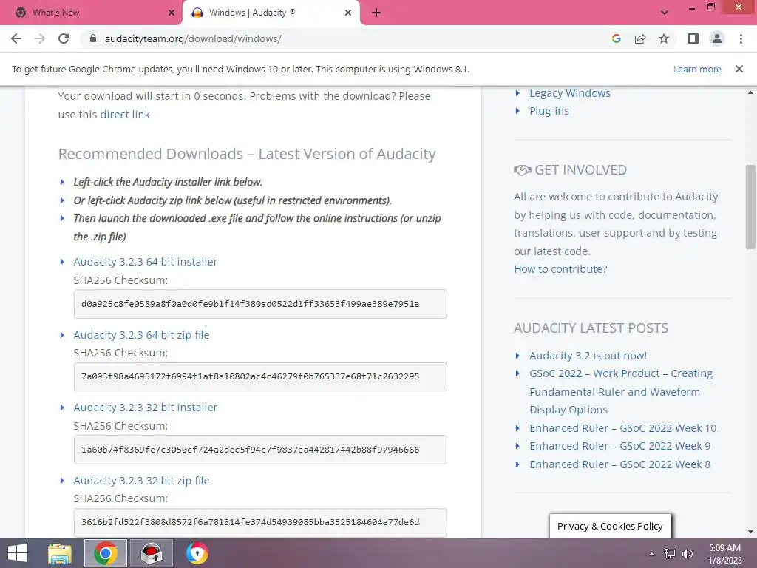The width and height of the screenshot is (757, 568).
Task: Open the Legacy Windows link
Action: coord(570,93)
